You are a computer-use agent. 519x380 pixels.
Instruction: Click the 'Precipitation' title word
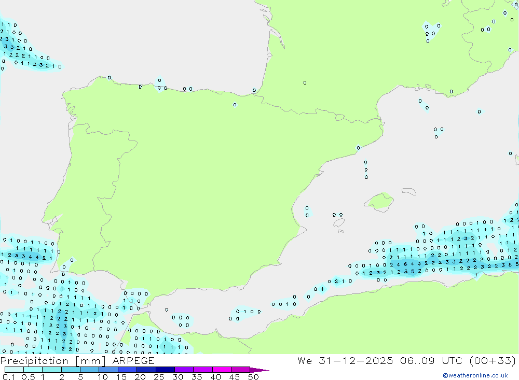tap(34, 361)
